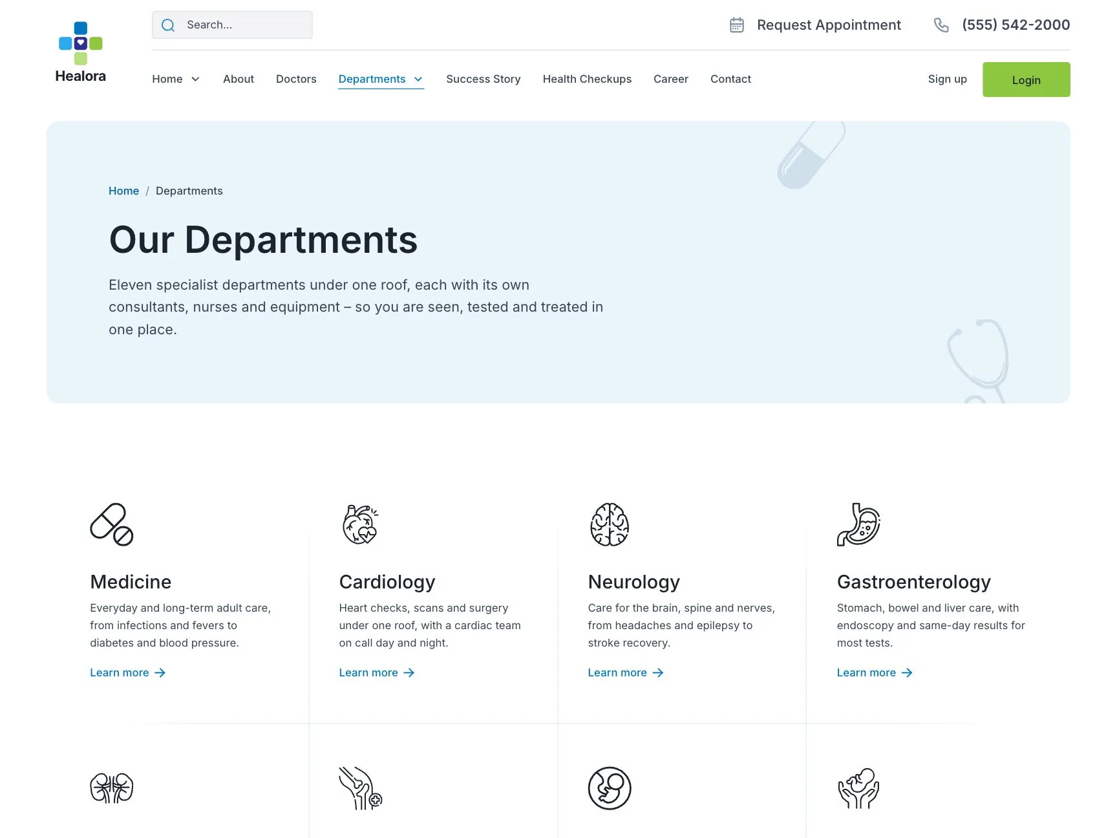Click the Cardiology heading
Image resolution: width=1117 pixels, height=838 pixels.
[x=387, y=583]
